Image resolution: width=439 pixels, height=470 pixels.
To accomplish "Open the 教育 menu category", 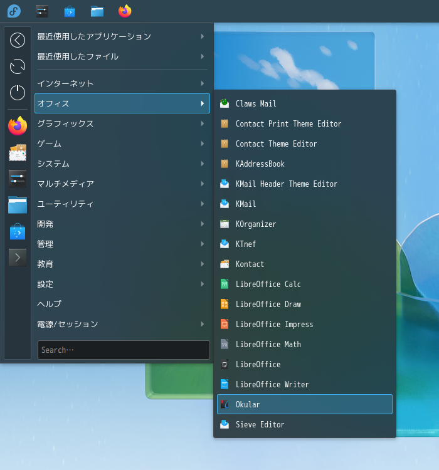I will [x=122, y=264].
